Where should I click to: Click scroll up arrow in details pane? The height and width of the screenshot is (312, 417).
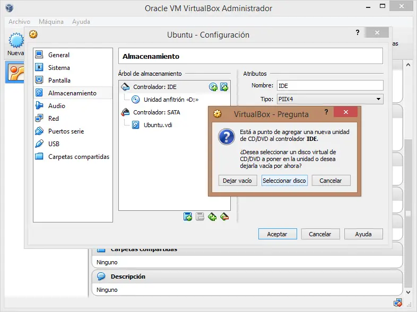click(x=408, y=65)
